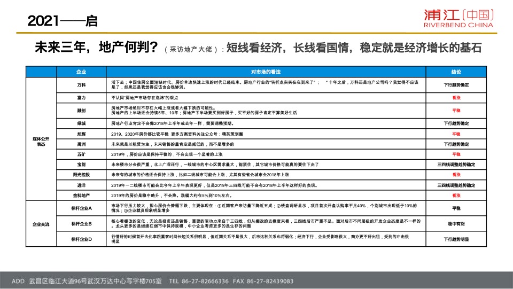Click 标杆企业D's conclusion 下行趋势明显
Screen dimensions: 513x289
[x=456, y=239]
